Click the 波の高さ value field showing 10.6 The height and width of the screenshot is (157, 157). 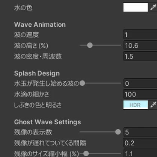tap(140, 45)
